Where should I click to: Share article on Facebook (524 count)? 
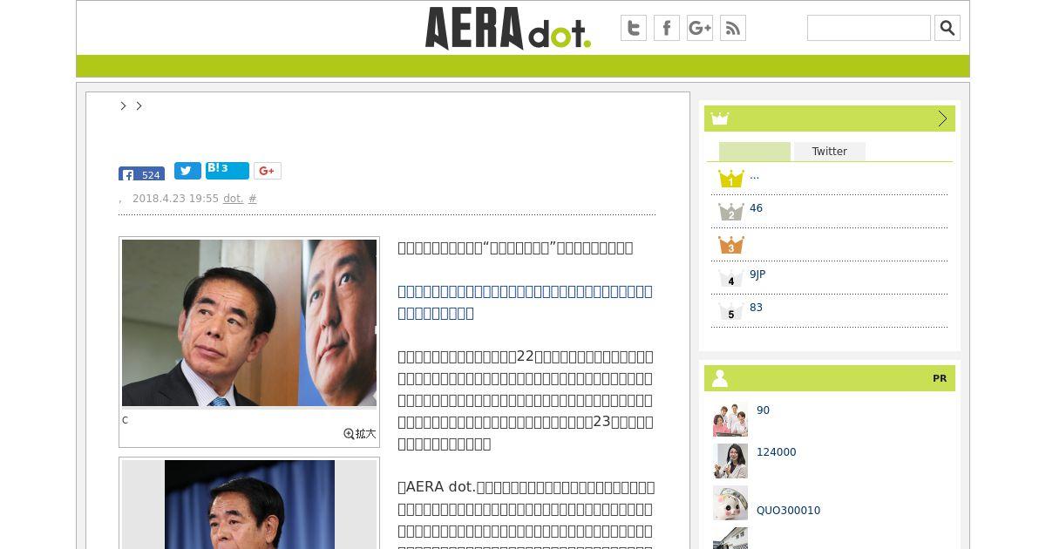[142, 174]
